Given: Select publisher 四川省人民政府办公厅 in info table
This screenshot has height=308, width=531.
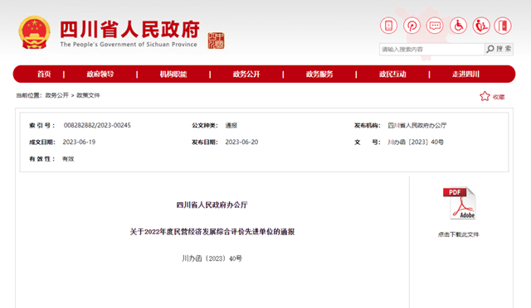Looking at the screenshot, I should [417, 125].
